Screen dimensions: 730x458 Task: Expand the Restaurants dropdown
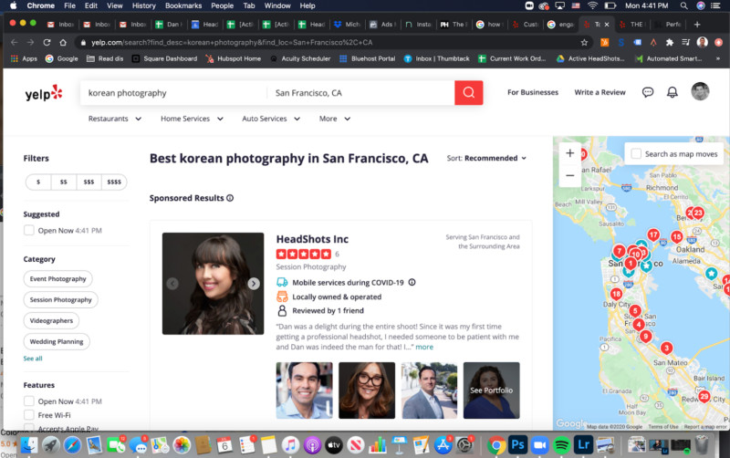pos(114,119)
